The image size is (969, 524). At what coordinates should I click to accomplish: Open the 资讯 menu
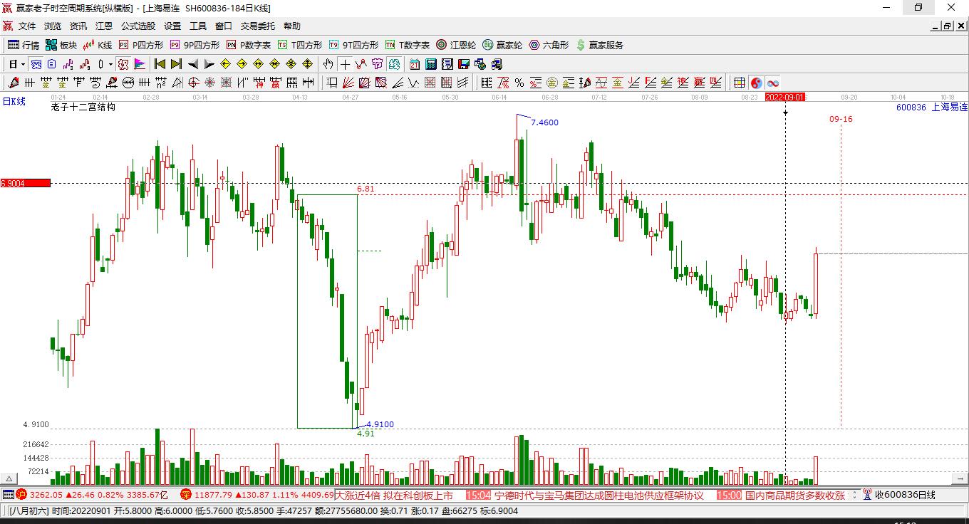78,26
